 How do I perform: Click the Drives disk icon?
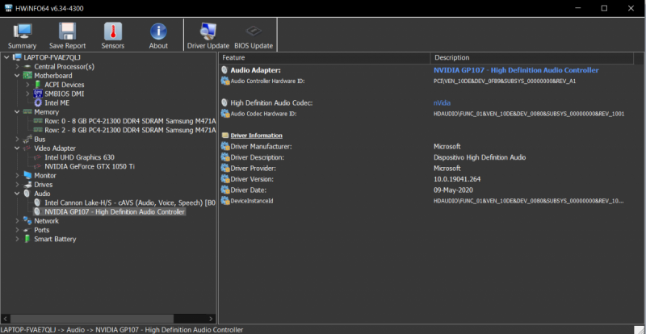pyautogui.click(x=27, y=185)
